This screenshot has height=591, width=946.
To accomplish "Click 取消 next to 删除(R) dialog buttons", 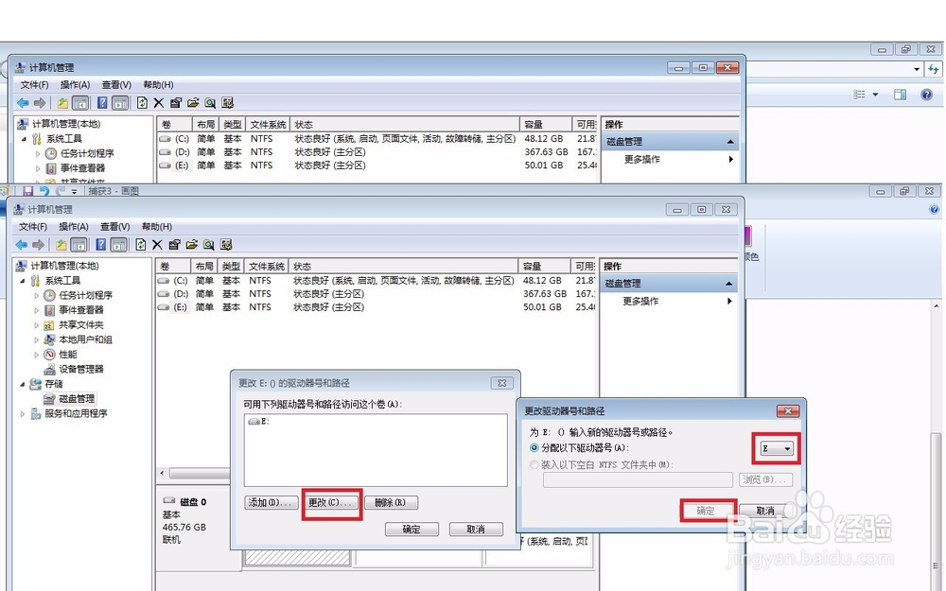I will tap(476, 529).
